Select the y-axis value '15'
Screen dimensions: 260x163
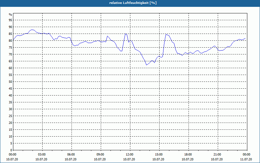pyautogui.click(x=10, y=130)
